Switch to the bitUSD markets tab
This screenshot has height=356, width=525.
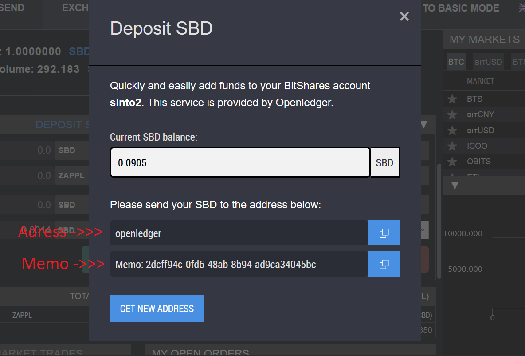488,62
